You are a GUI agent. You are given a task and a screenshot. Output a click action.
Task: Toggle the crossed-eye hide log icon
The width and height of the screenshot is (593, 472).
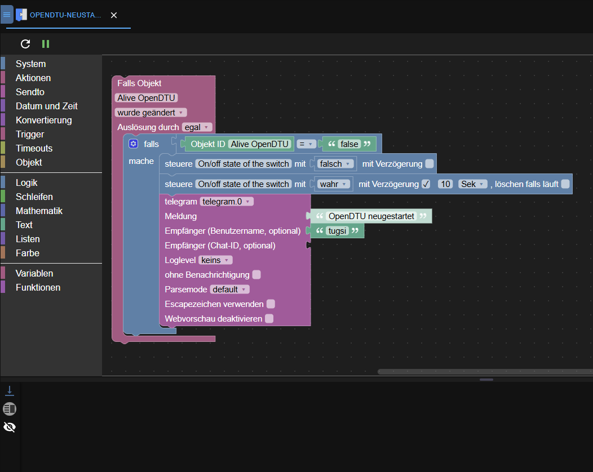click(x=10, y=427)
